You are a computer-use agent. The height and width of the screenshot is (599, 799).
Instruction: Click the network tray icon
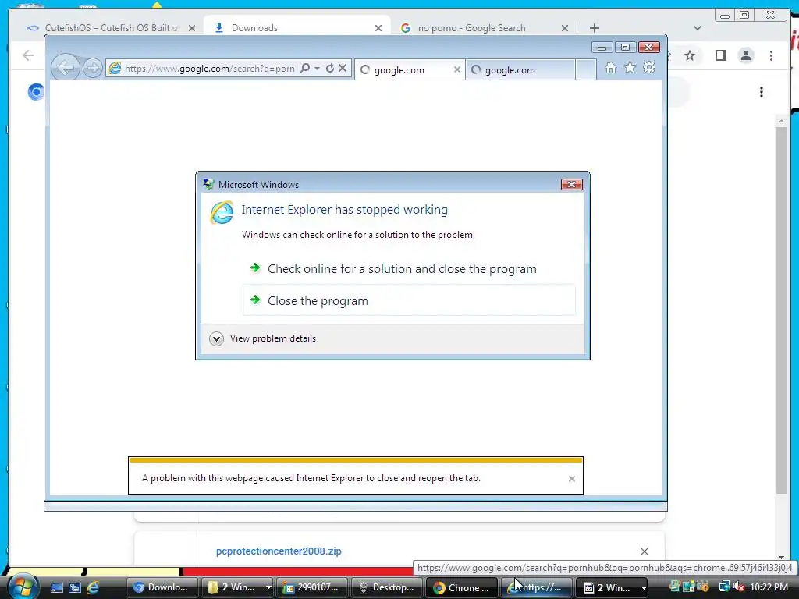[724, 587]
